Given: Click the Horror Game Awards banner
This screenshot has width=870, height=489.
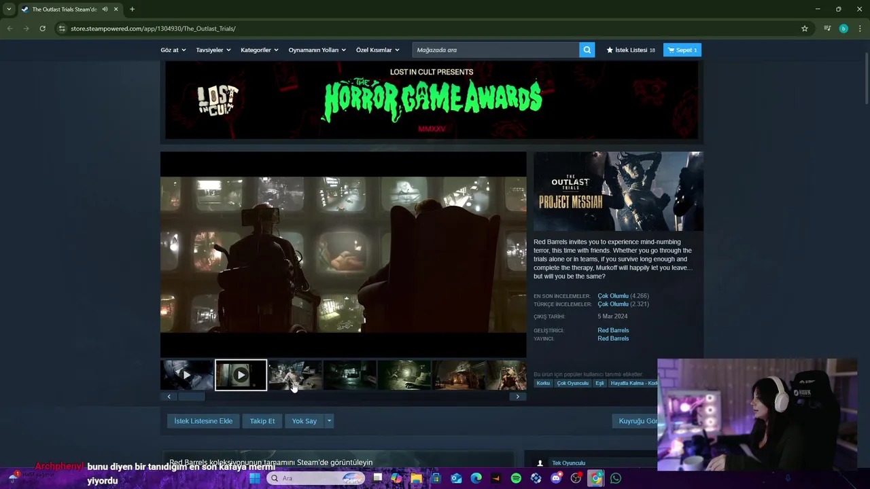Looking at the screenshot, I should pyautogui.click(x=432, y=100).
